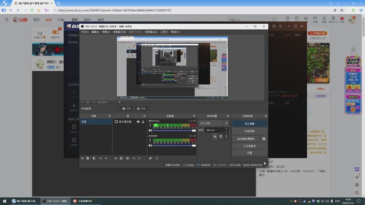Screen dimensions: 365x205
Task: Toggle lock on 显示器采集 source
Action: 143,122
